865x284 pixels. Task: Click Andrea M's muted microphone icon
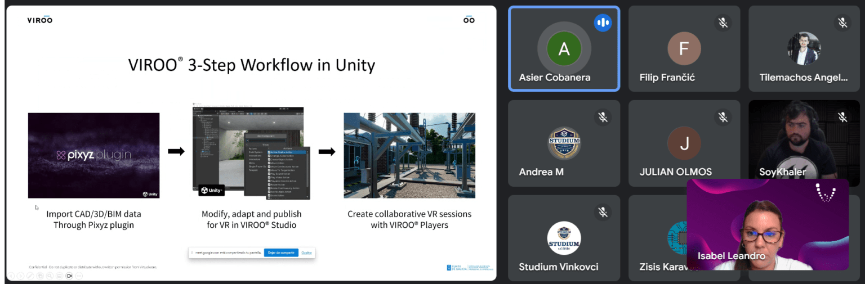[603, 117]
